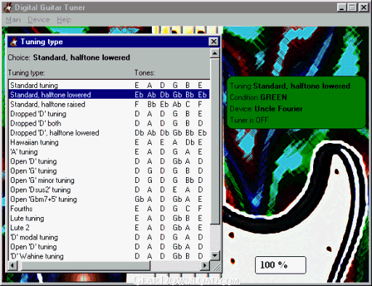
Task: Click the horizontal scrollbar left arrow
Action: (x=12, y=266)
